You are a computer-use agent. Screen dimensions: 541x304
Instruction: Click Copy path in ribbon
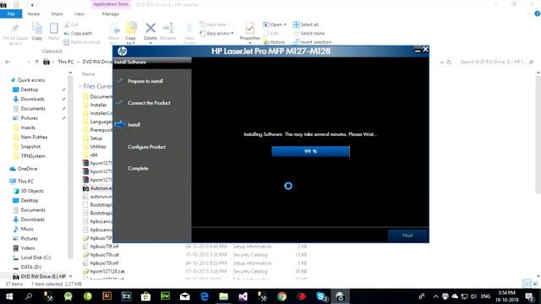tap(78, 34)
